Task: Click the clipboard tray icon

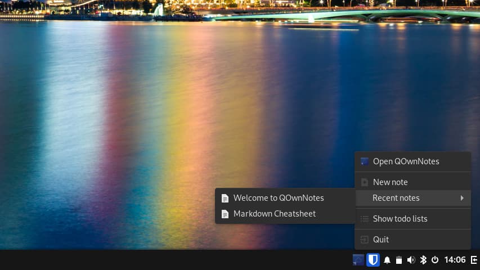Action: point(399,260)
